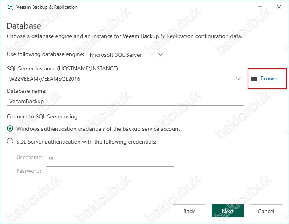The height and width of the screenshot is (224, 289).
Task: Click the Password input field
Action: click(x=110, y=171)
